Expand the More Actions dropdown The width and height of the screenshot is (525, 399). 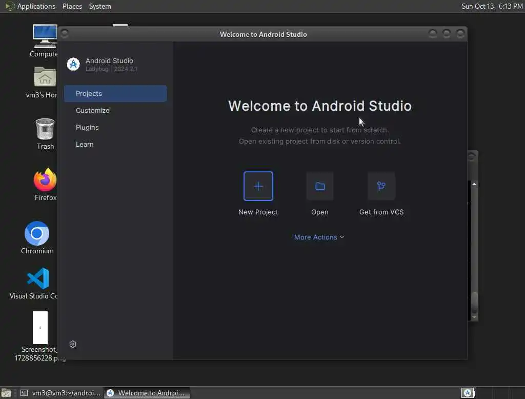tap(319, 237)
